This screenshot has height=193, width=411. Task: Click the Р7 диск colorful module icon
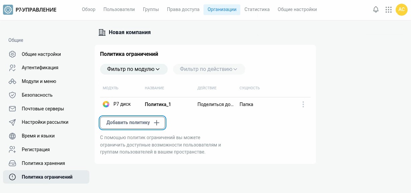click(x=106, y=104)
